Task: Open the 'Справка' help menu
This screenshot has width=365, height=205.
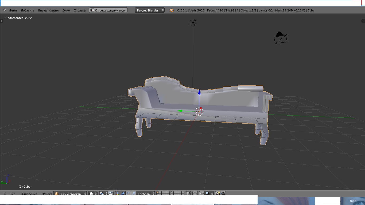Action: [x=79, y=10]
